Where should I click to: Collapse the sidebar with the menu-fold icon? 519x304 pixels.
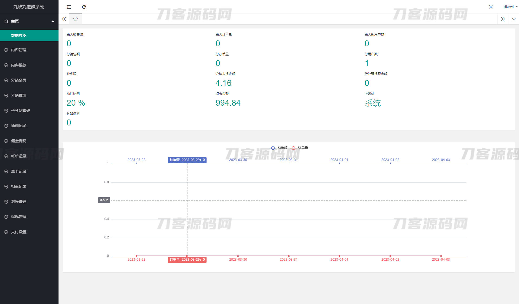click(69, 7)
